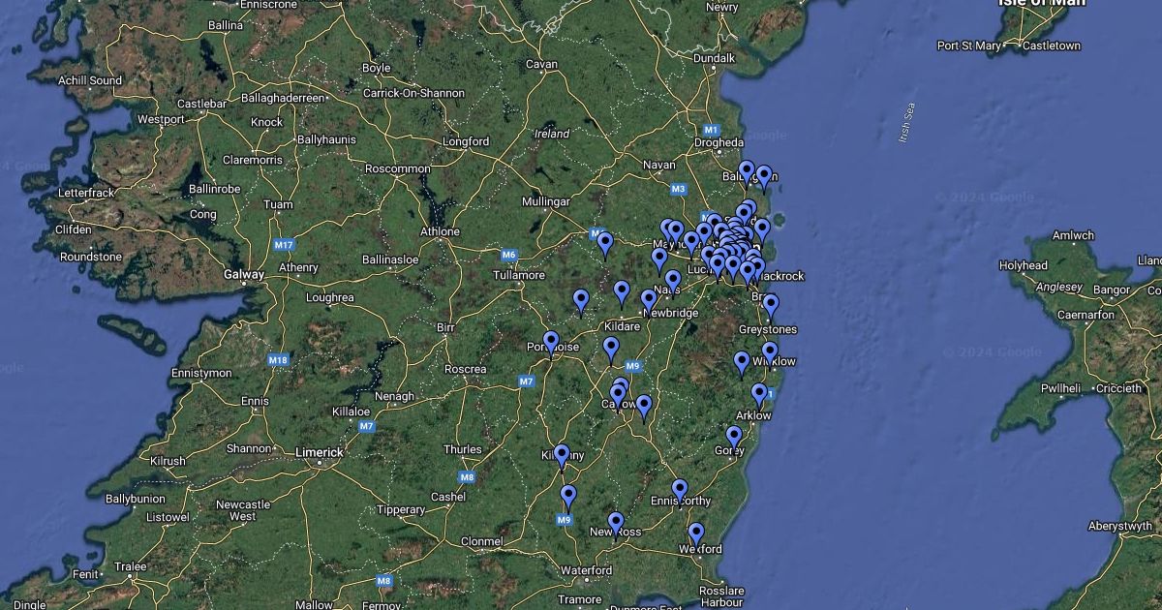This screenshot has width=1162, height=610.
Task: Click the map pin at Portlaoise
Action: click(x=551, y=344)
